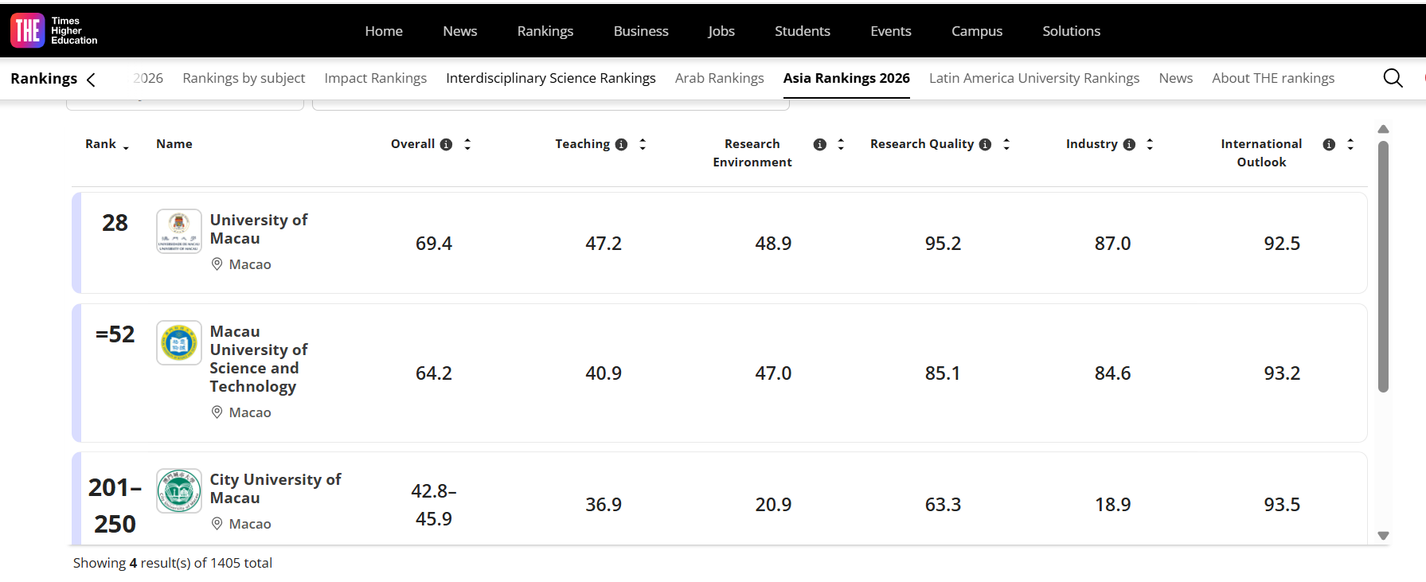The image size is (1426, 582).
Task: Open Solutions menu item
Action: click(x=1072, y=31)
